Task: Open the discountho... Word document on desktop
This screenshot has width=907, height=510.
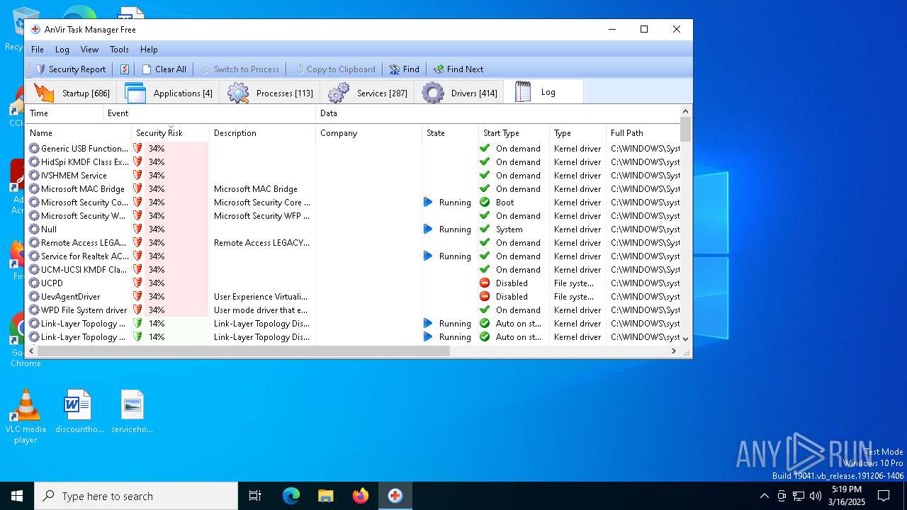Action: 79,412
